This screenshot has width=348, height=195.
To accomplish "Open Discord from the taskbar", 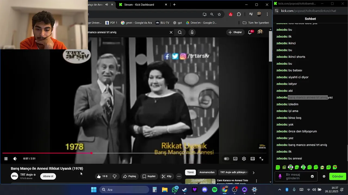I will (x=204, y=190).
